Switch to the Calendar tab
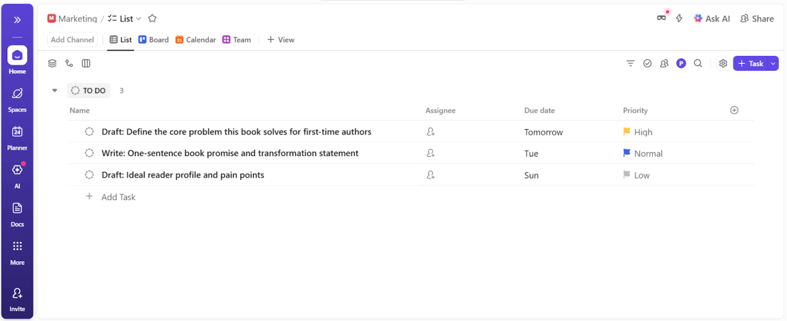 pyautogui.click(x=196, y=40)
